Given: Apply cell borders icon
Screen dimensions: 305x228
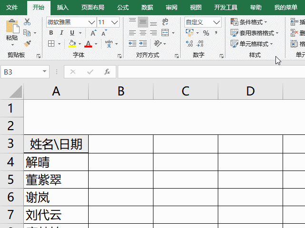Looking at the screenshot, I should [x=51, y=44].
